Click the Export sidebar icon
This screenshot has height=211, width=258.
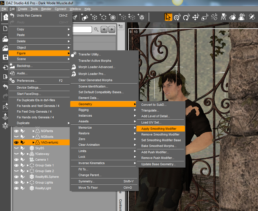pyautogui.click(x=5, y=77)
